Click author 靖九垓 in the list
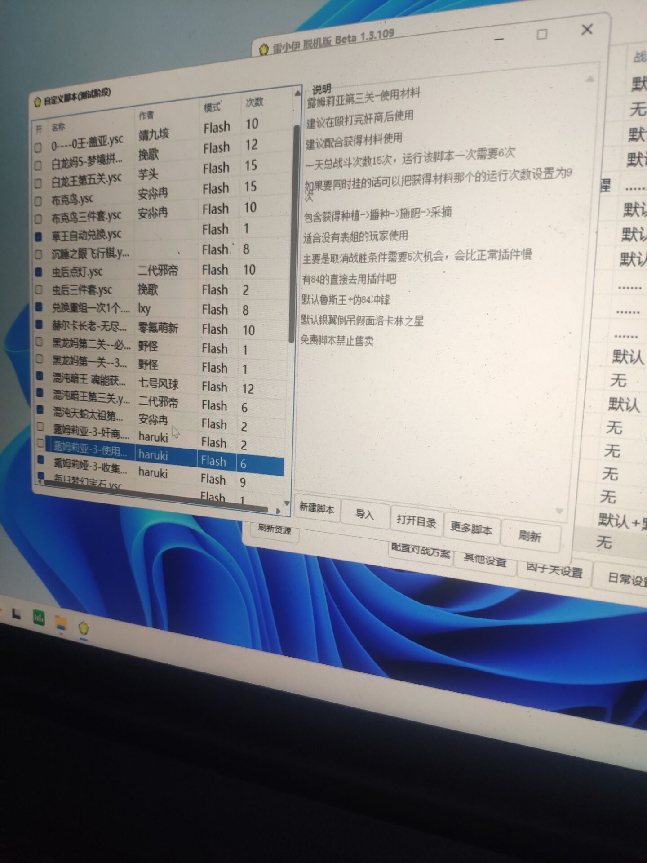Screen dimensions: 647x863 pyautogui.click(x=154, y=134)
